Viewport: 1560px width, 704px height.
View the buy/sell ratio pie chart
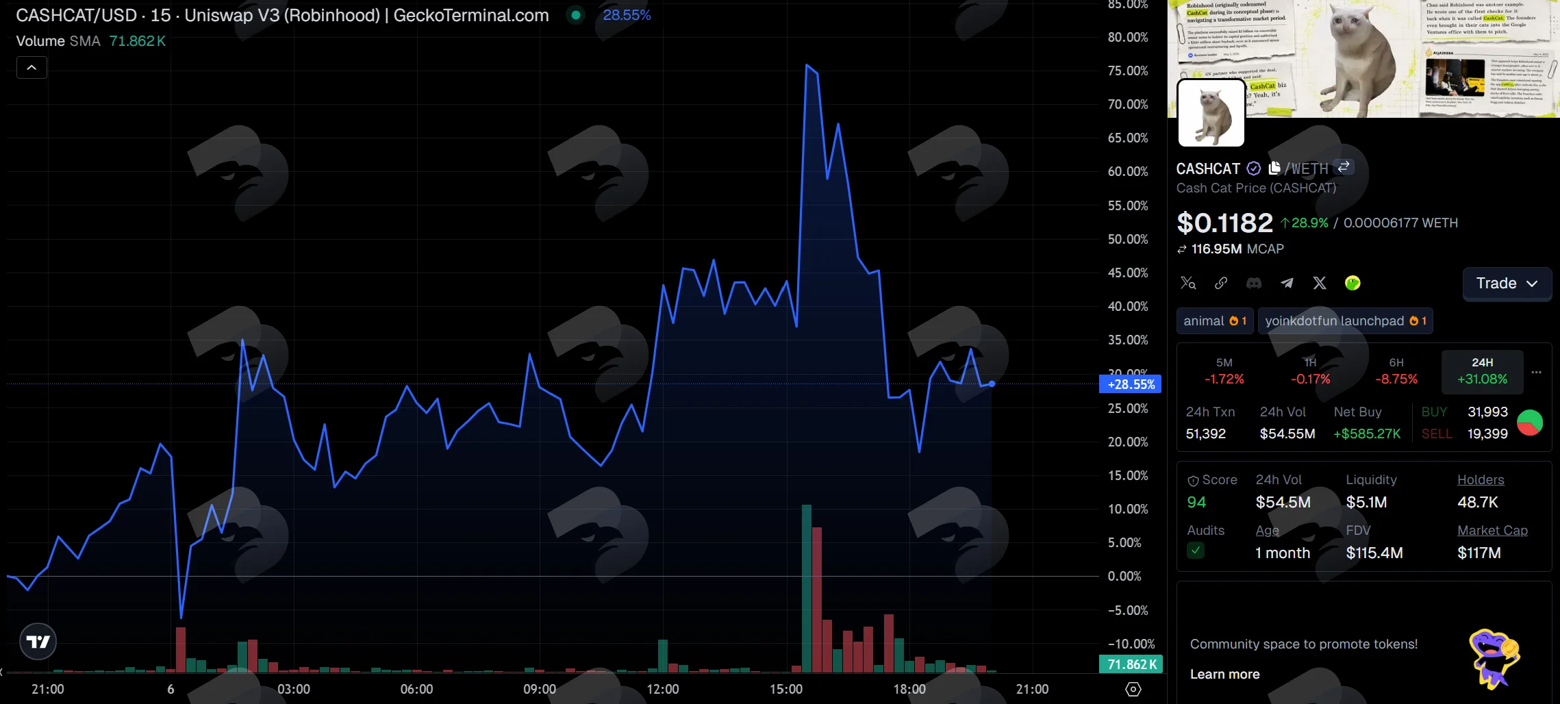click(1530, 423)
